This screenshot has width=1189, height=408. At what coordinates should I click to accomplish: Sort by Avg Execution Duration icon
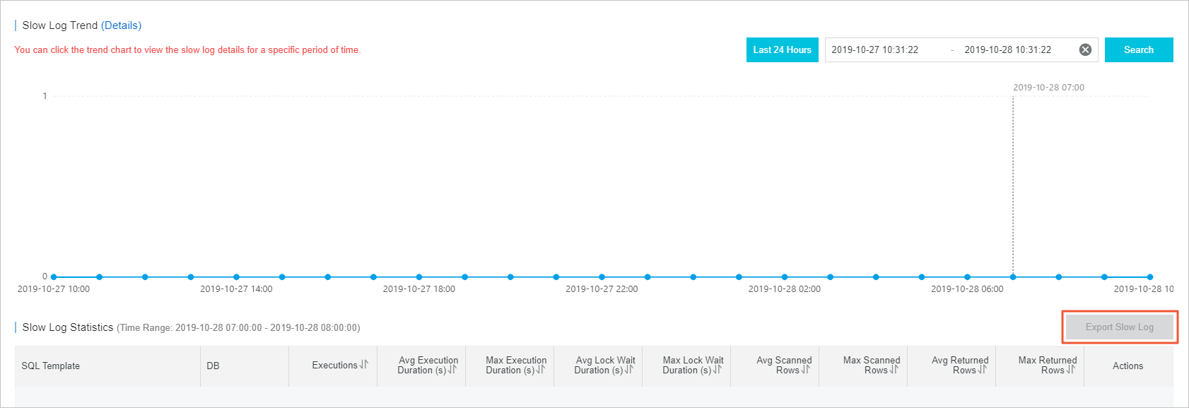tap(452, 370)
